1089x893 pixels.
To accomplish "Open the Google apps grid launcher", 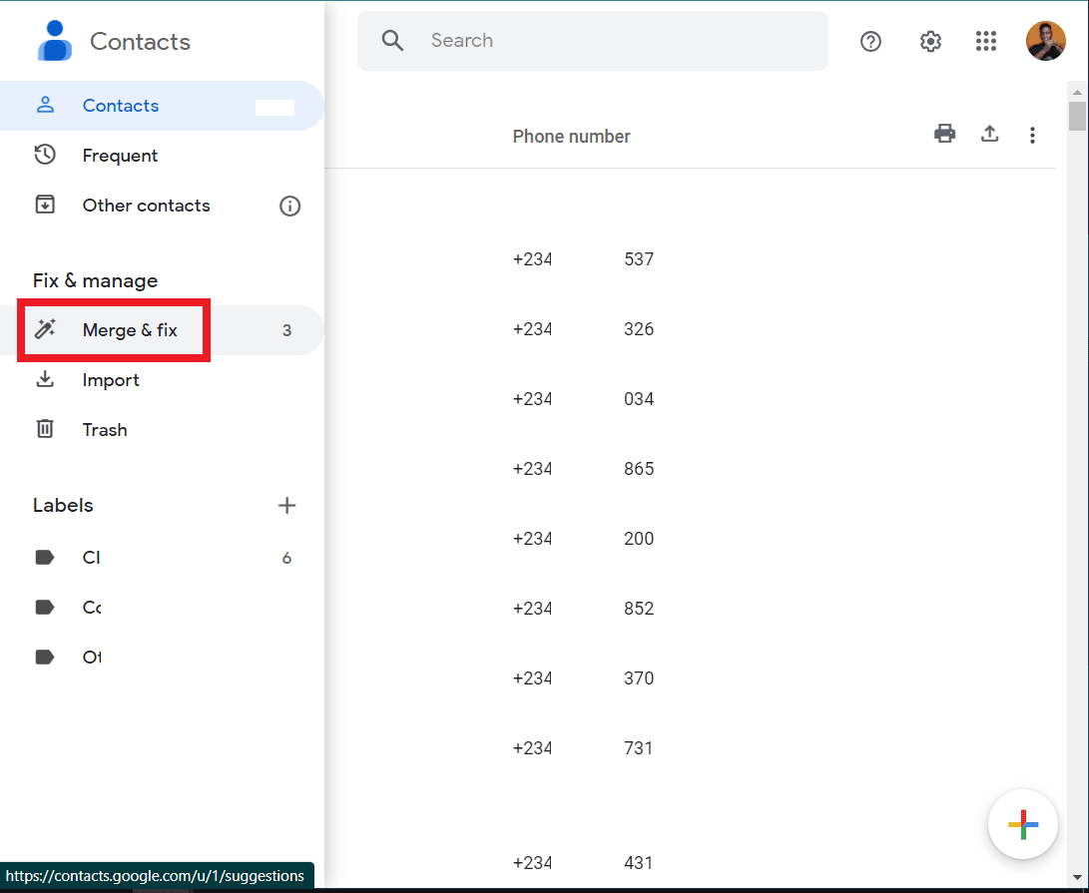I will tap(986, 41).
